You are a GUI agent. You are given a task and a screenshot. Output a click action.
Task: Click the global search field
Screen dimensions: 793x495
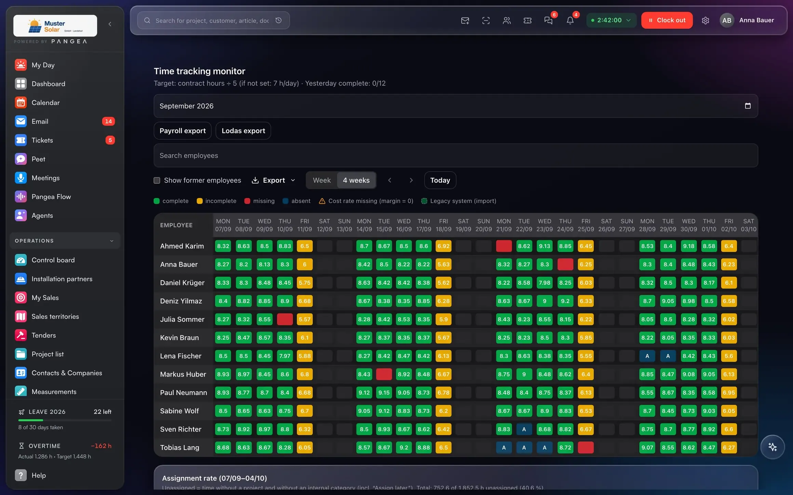pos(214,20)
